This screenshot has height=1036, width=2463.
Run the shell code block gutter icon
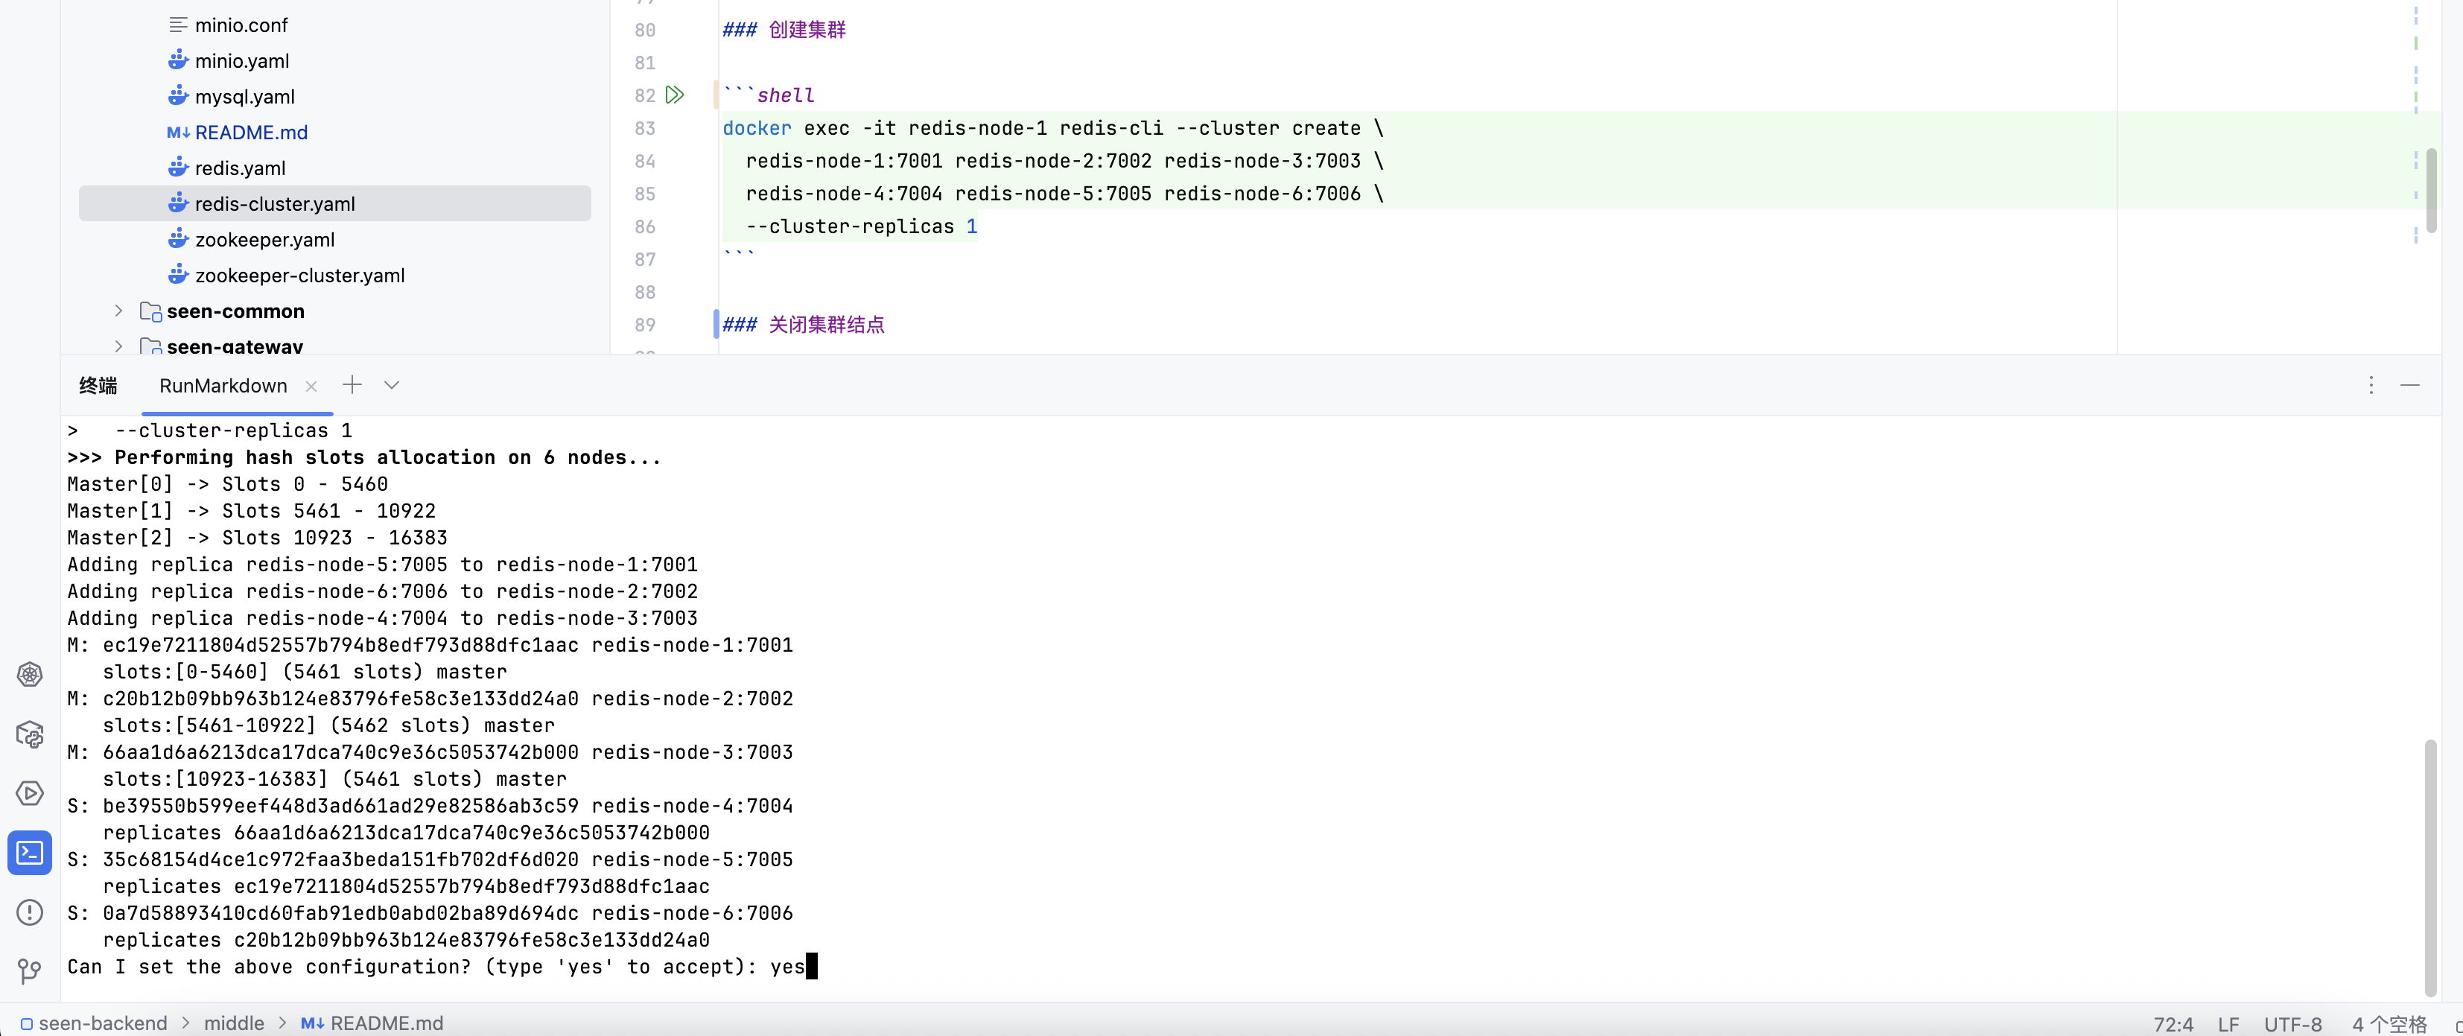click(674, 95)
